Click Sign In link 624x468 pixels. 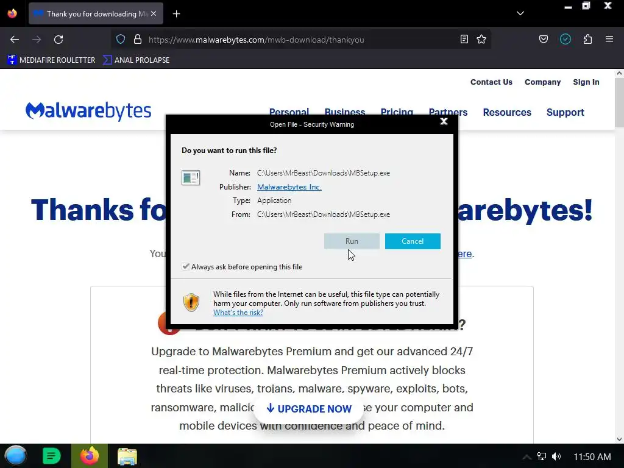coord(586,82)
